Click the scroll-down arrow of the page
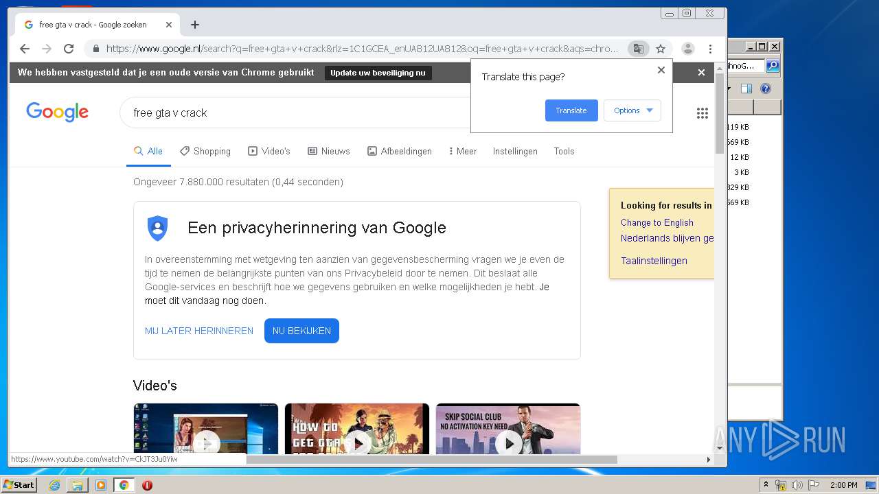The width and height of the screenshot is (879, 494). (x=720, y=448)
